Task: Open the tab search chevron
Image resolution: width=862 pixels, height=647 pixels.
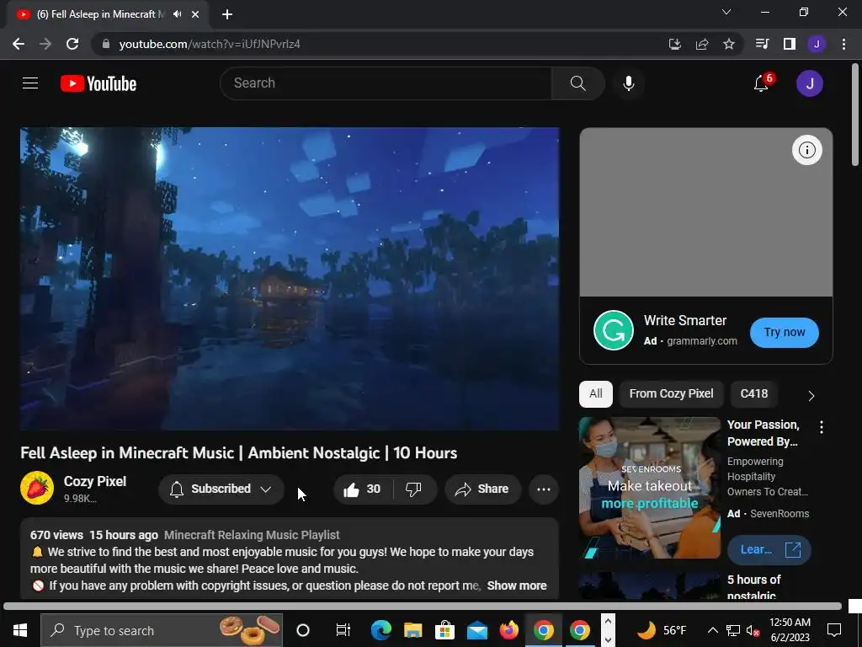Action: pyautogui.click(x=726, y=12)
